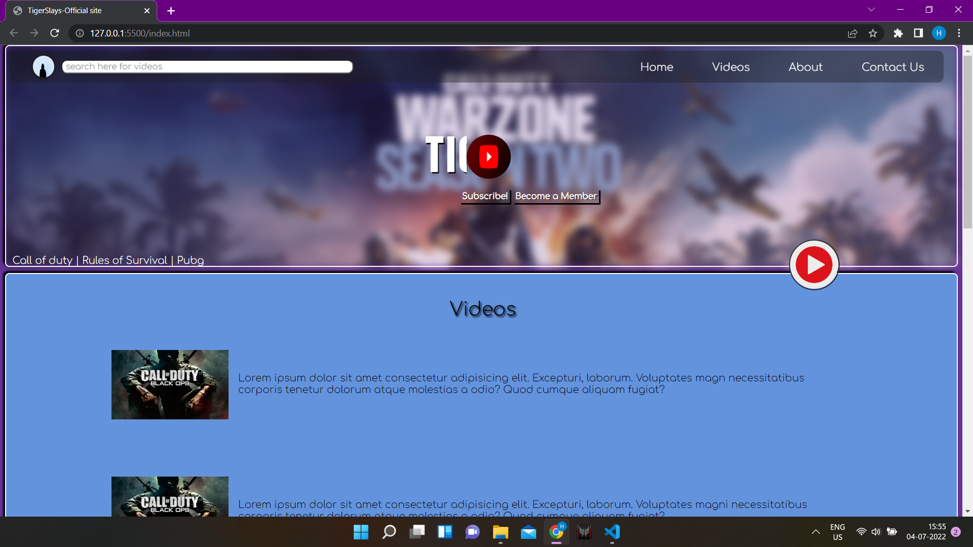Click the 'Pubg' text
Image resolution: width=973 pixels, height=547 pixels.
[190, 260]
